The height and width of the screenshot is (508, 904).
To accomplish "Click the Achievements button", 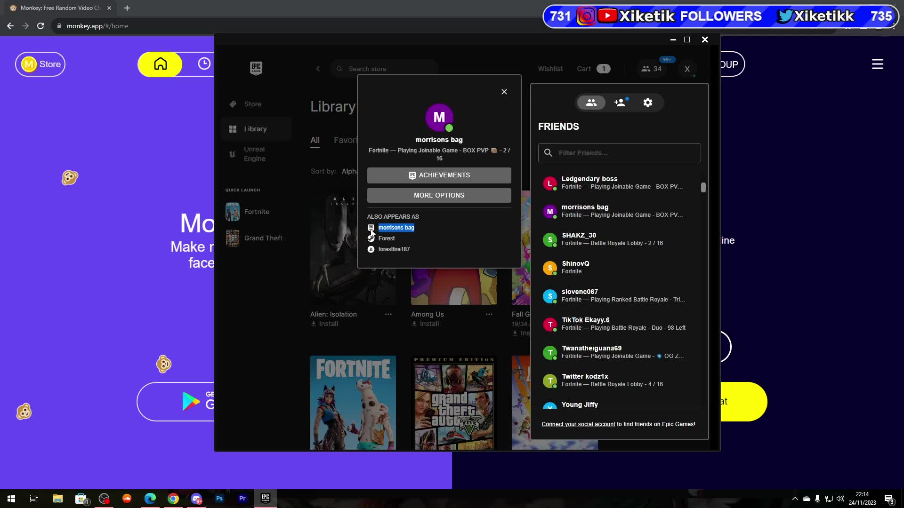I will [439, 175].
